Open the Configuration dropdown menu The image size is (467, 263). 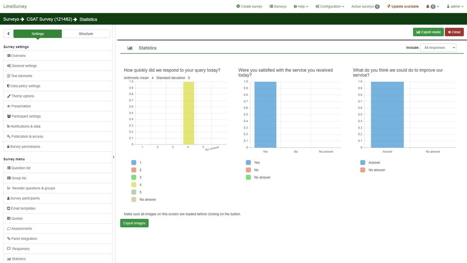pyautogui.click(x=330, y=6)
